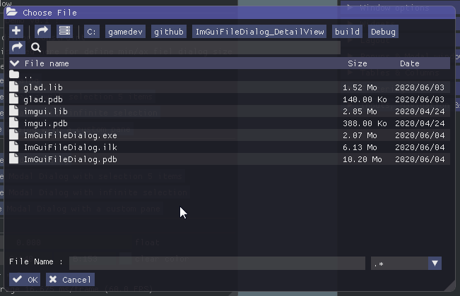Select the imgui.pdb file name
460x296 pixels.
46,123
